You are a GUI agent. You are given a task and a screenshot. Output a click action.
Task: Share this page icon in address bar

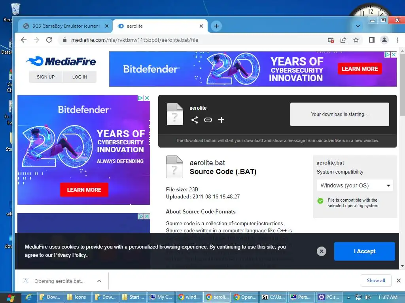(x=343, y=40)
